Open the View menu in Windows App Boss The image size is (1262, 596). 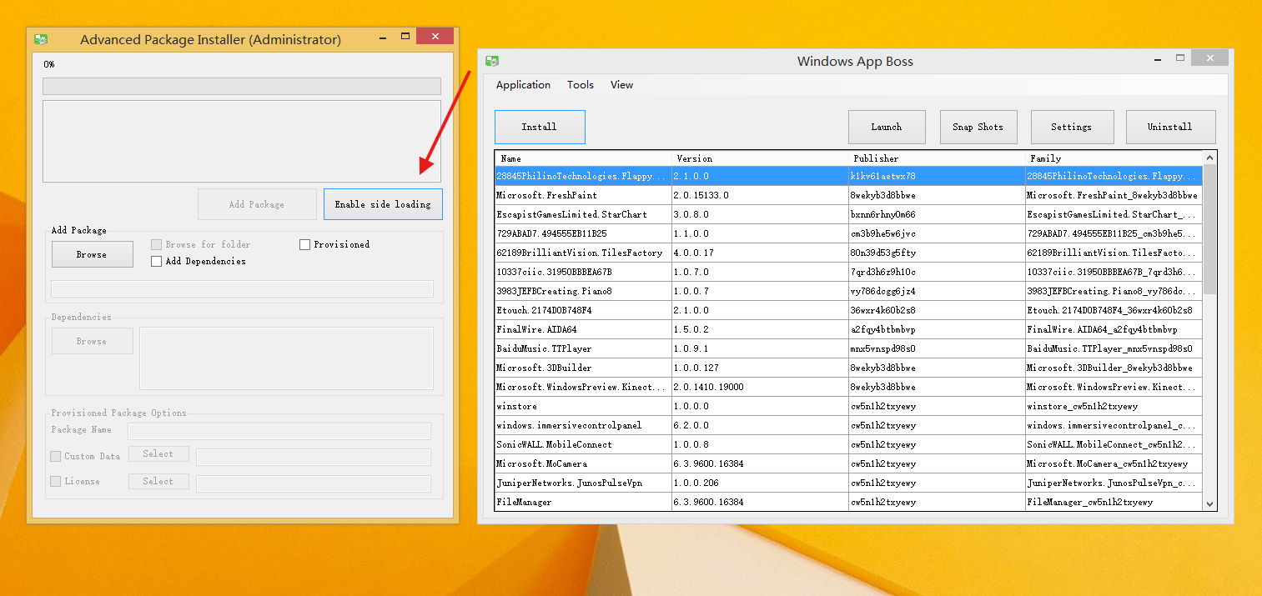pos(621,85)
